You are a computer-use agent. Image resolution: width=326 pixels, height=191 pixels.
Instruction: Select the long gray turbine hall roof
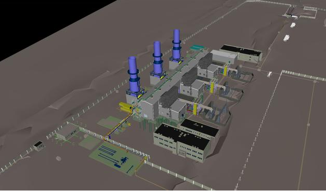click(x=174, y=77)
